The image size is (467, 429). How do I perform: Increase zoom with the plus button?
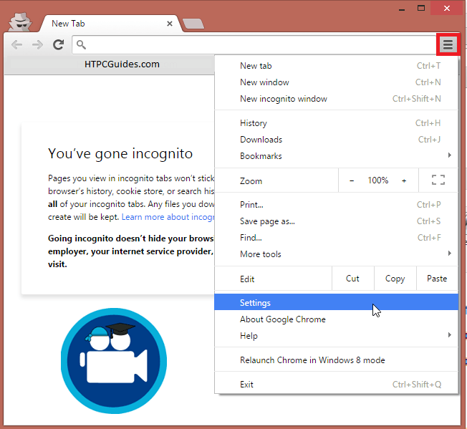404,180
